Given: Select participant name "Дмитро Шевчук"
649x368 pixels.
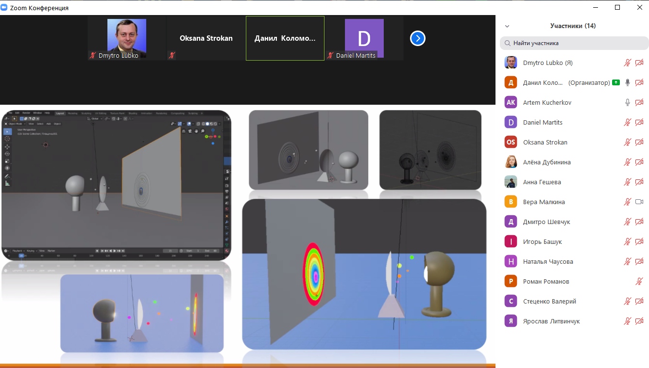Looking at the screenshot, I should click(547, 222).
